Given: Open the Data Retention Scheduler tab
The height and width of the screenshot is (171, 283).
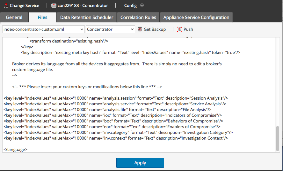Looking at the screenshot, I should [x=87, y=17].
